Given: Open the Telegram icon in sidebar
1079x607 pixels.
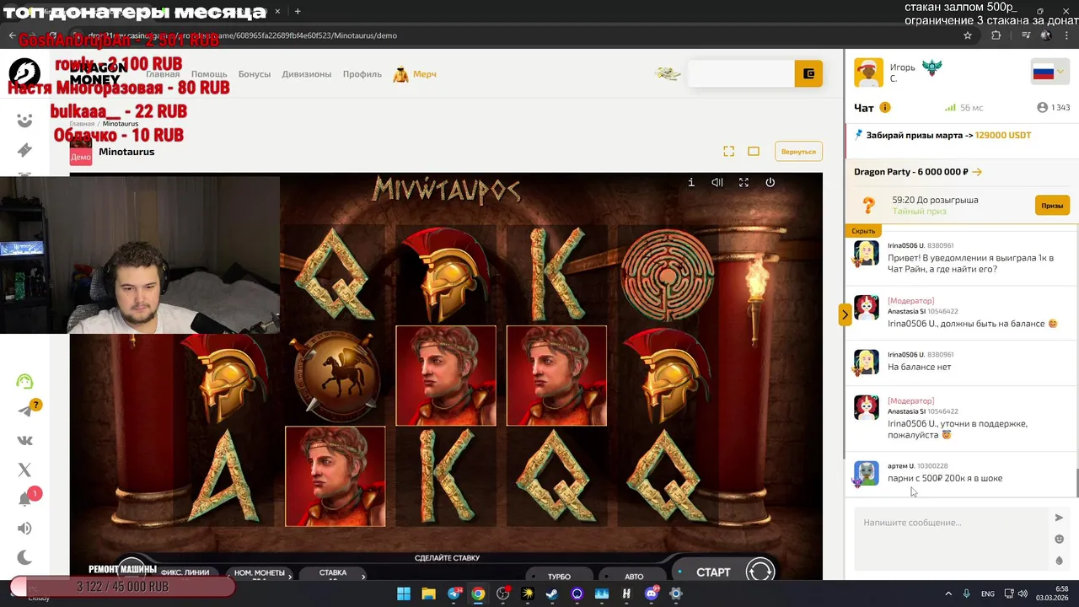Looking at the screenshot, I should point(25,411).
